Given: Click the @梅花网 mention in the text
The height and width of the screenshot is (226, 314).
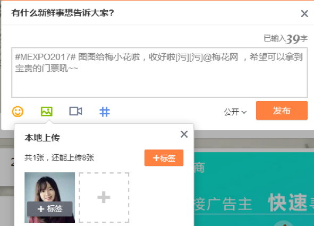Looking at the screenshot, I should click(220, 57).
